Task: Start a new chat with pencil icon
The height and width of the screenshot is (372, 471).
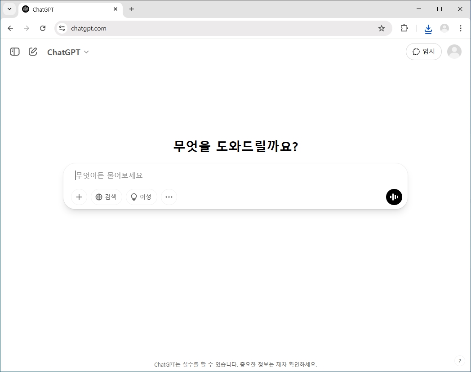Action: (33, 52)
